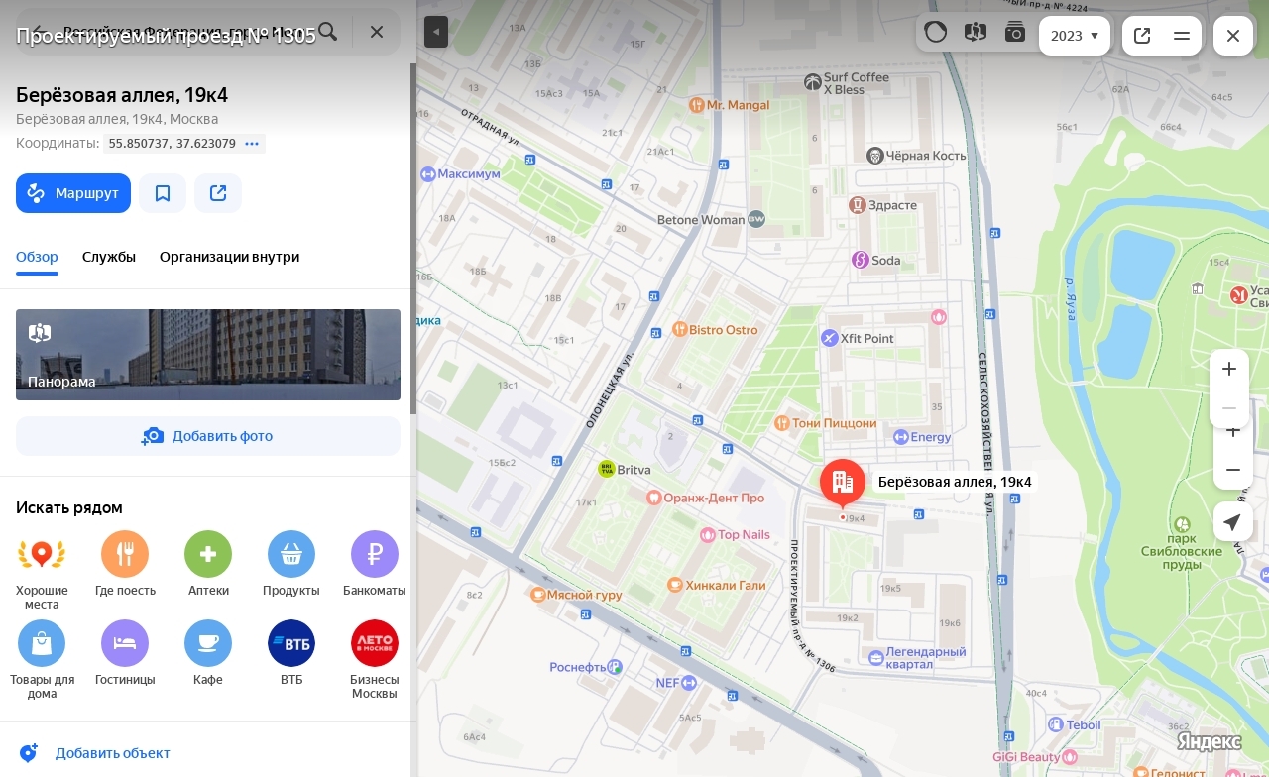Click the red Берёзовая аллея, 19к4 pin

(x=843, y=483)
